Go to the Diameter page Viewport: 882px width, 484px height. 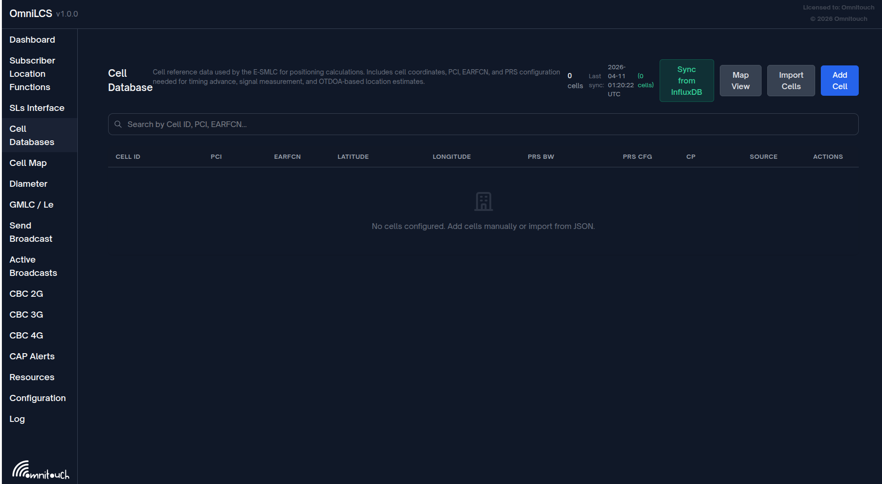28,183
